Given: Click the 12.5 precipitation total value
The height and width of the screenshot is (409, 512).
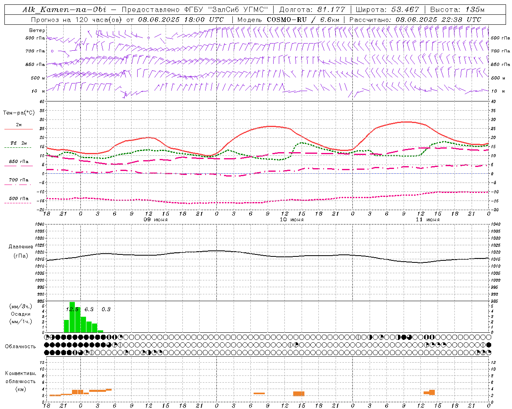Looking at the screenshot, I should point(72,309).
